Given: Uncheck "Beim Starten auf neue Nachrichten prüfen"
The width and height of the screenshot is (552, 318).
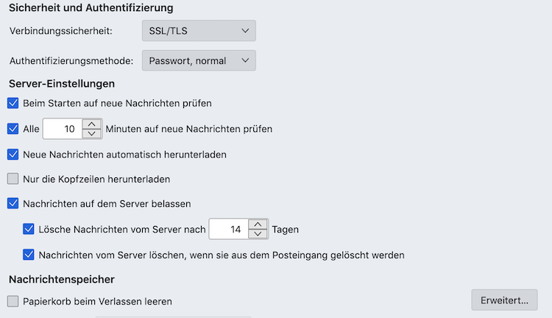Looking at the screenshot, I should [13, 103].
